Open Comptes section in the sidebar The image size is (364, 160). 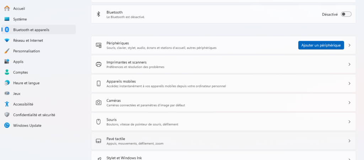coord(20,72)
